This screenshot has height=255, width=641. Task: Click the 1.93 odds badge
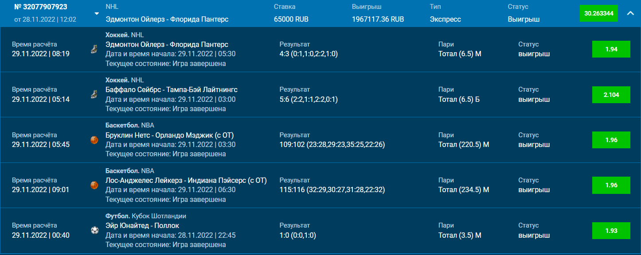(611, 231)
